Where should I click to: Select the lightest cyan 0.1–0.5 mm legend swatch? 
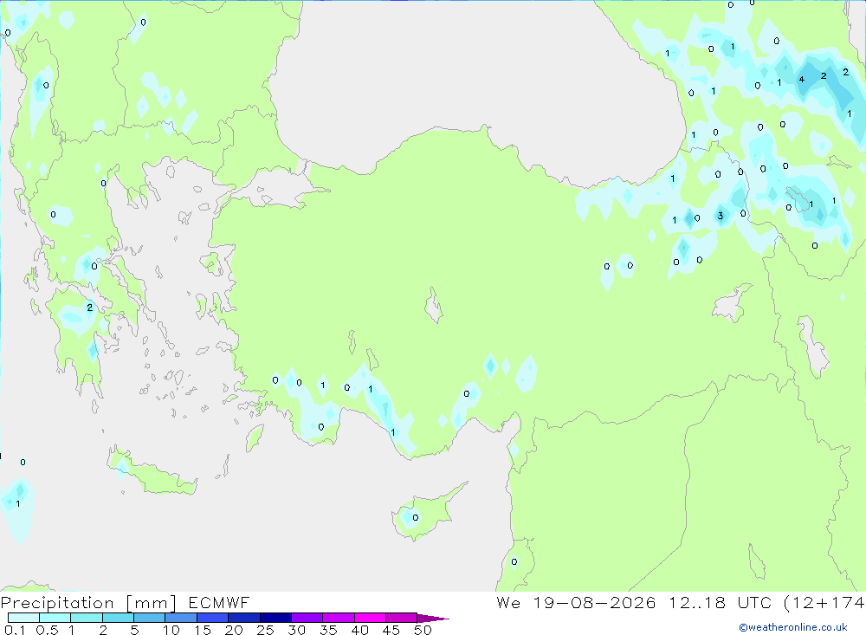tap(23, 618)
